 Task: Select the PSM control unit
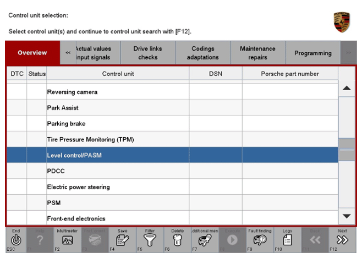pos(172,202)
